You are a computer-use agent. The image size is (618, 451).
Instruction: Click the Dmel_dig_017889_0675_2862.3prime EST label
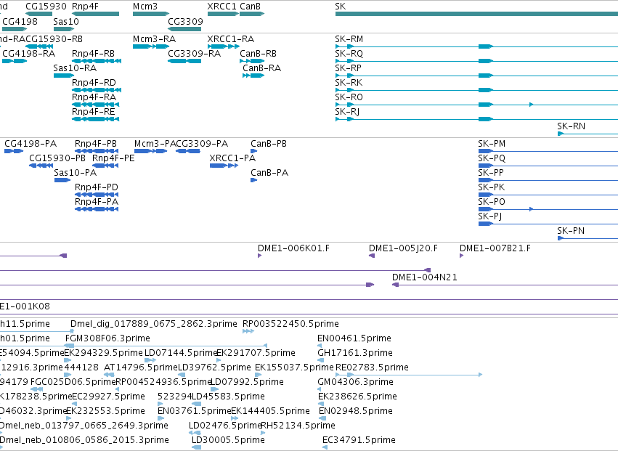tap(154, 325)
